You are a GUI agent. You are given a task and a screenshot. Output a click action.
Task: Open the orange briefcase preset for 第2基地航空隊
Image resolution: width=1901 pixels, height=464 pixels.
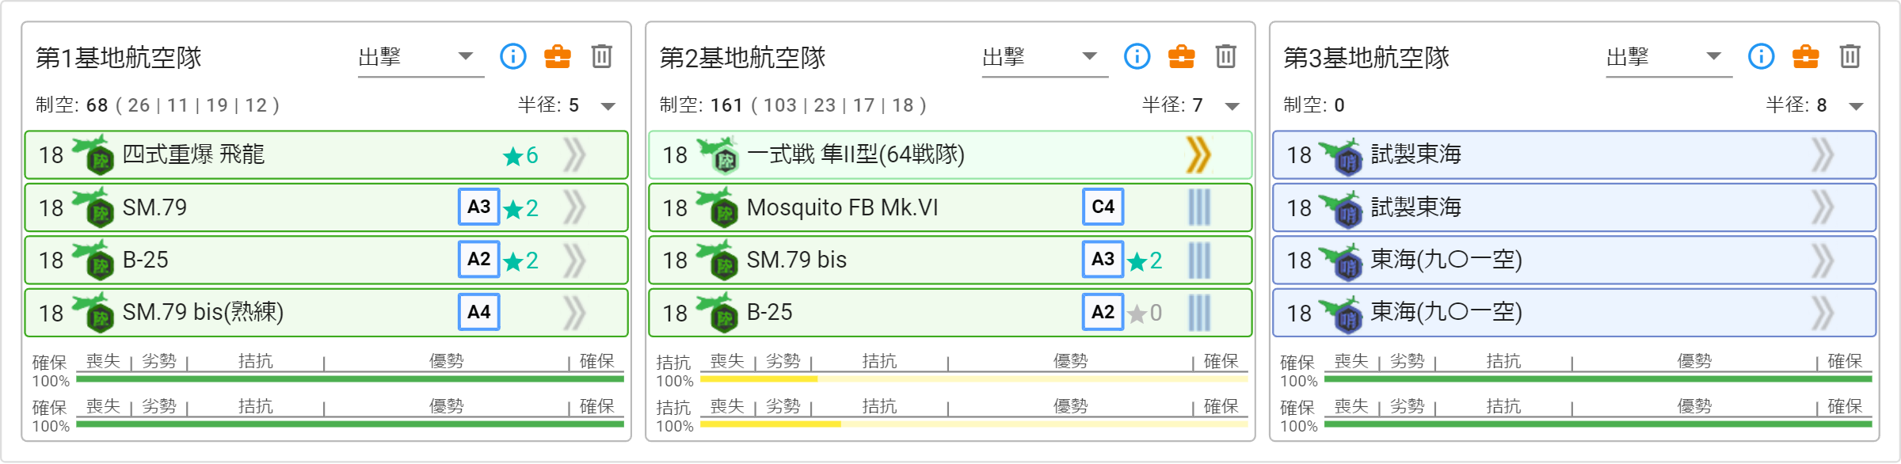click(x=1181, y=56)
